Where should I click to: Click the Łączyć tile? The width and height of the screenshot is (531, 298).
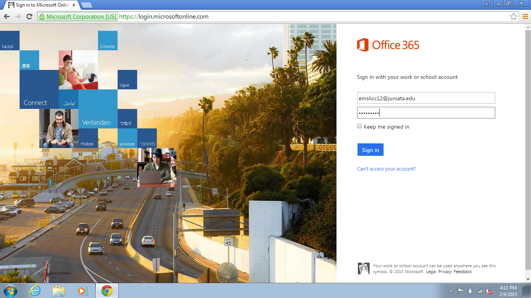(x=10, y=40)
